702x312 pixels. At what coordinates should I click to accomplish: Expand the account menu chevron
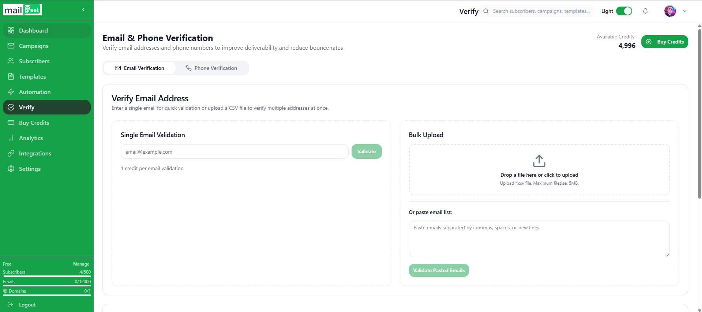[x=685, y=11]
